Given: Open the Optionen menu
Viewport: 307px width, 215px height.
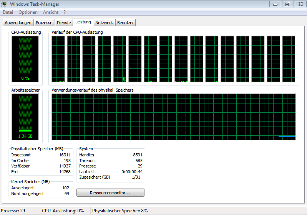Looking at the screenshot, I should (28, 12).
